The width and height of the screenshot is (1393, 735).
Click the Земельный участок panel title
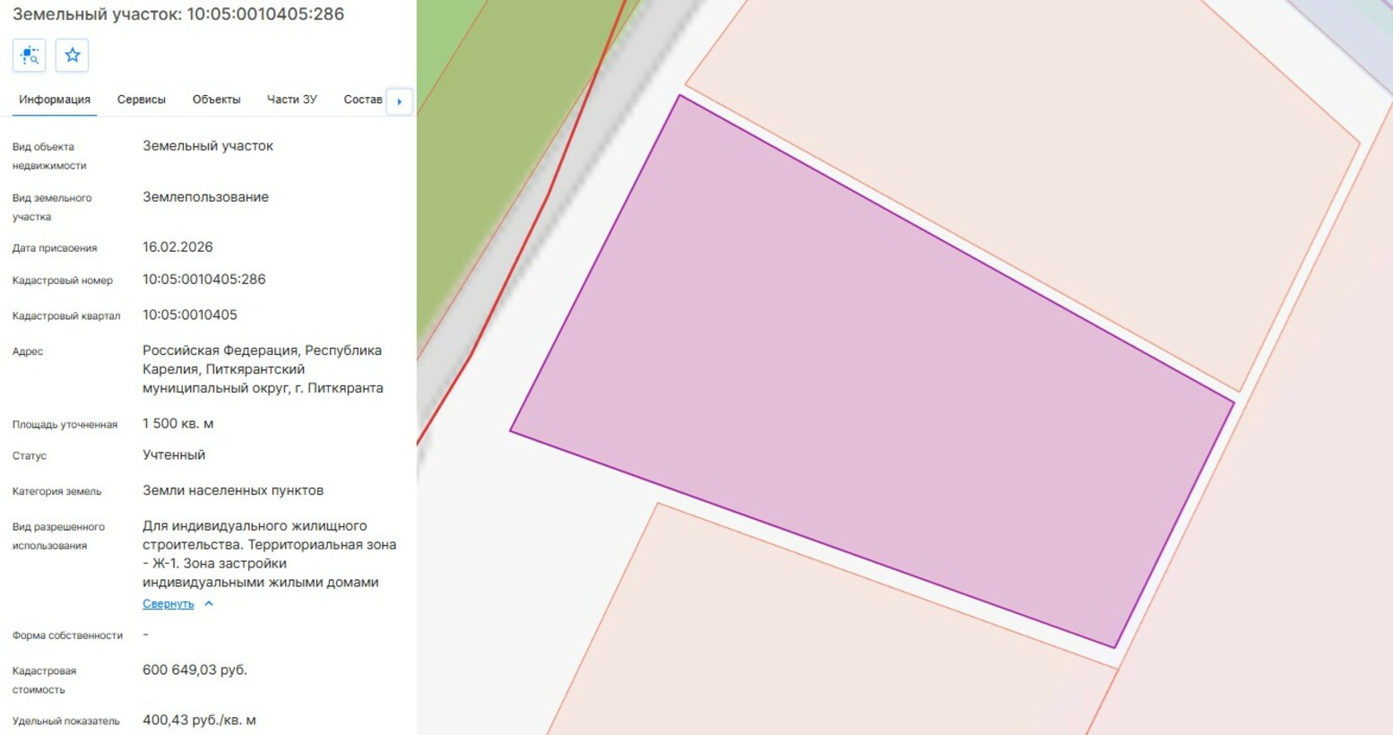point(177,14)
